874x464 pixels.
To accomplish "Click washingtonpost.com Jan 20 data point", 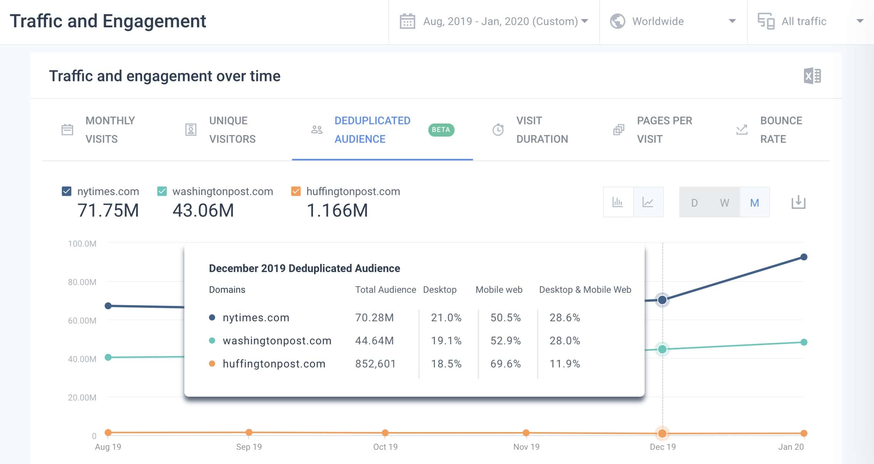I will [804, 342].
